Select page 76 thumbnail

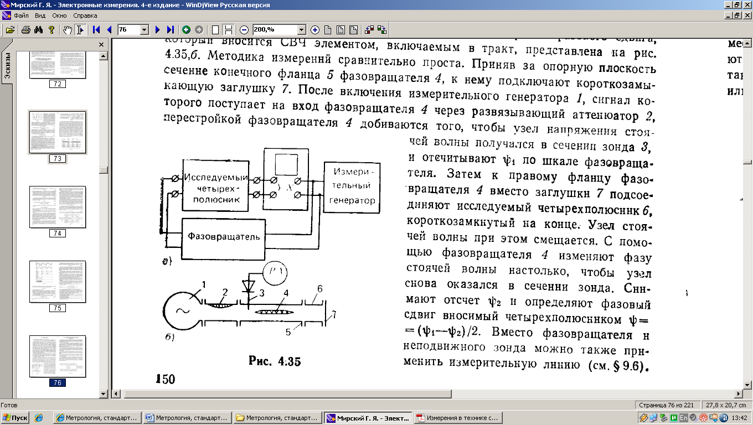[58, 357]
